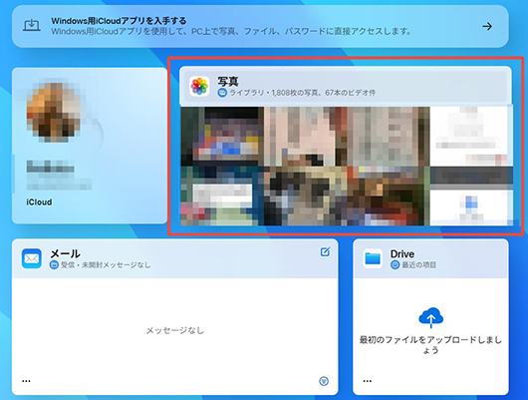The image size is (528, 400).
Task: Click the download-to-laptop icon in the banner
Action: [x=32, y=26]
